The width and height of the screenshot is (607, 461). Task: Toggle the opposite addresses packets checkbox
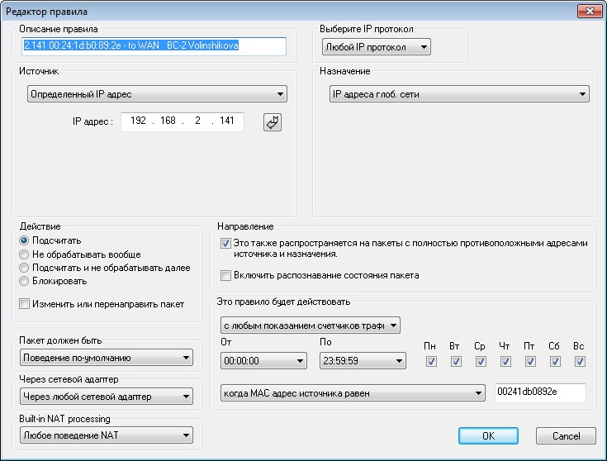coord(225,243)
